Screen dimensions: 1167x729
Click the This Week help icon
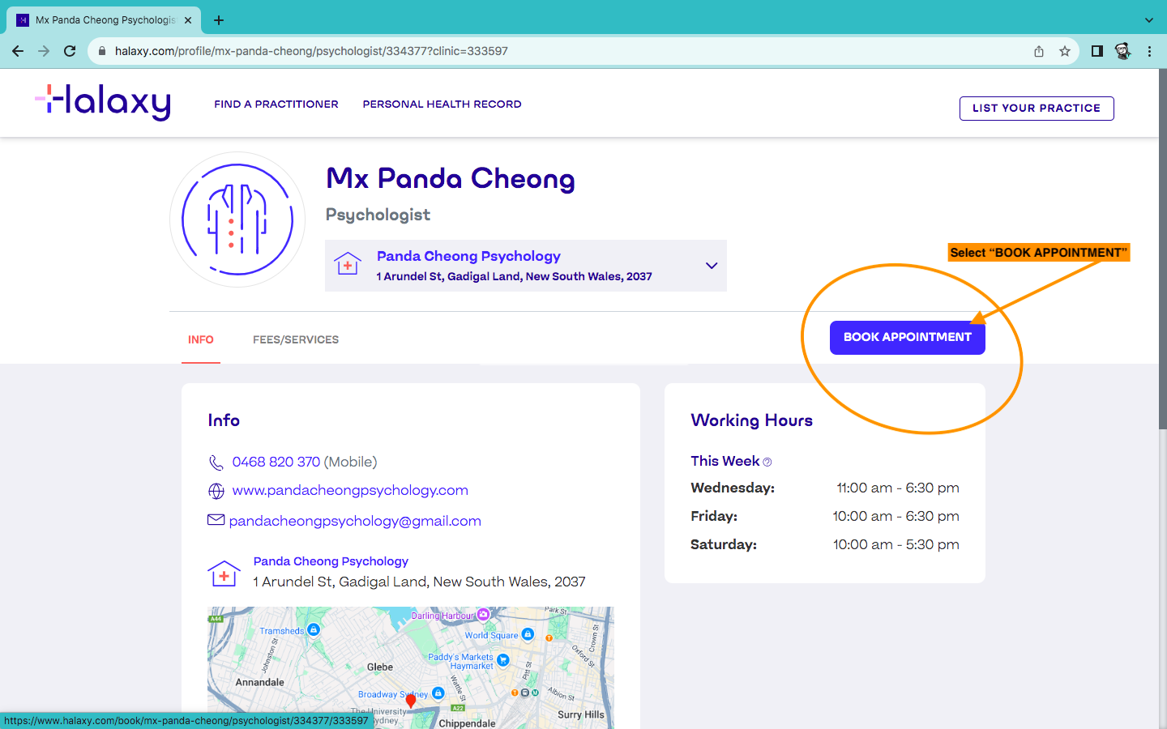(x=767, y=463)
